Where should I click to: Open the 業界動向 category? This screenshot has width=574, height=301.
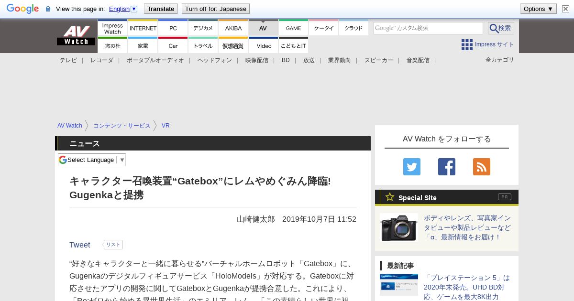click(340, 60)
